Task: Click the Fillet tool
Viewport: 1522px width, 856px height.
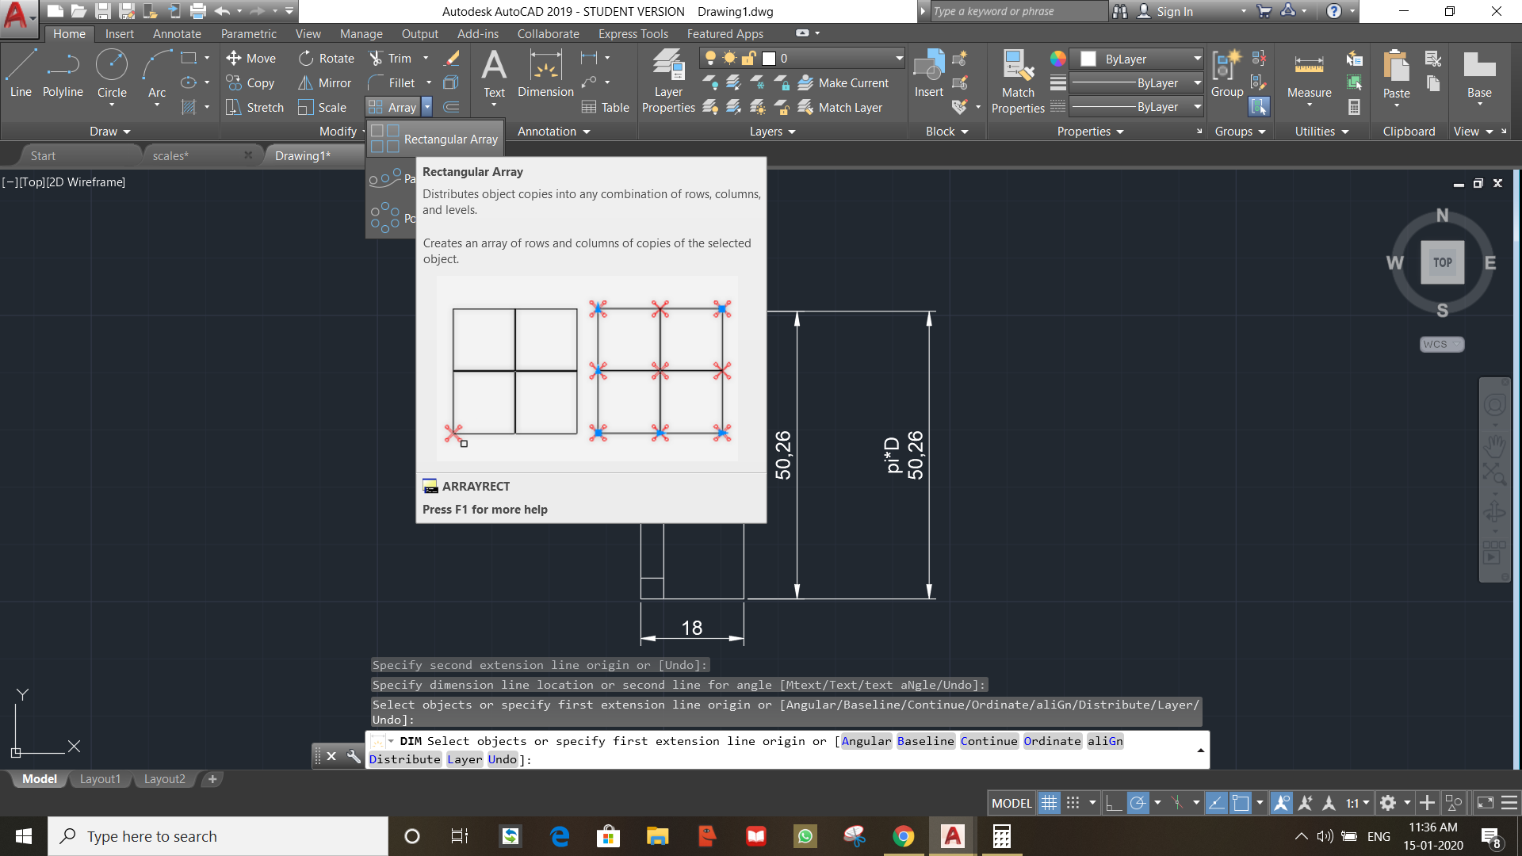Action: (x=392, y=82)
